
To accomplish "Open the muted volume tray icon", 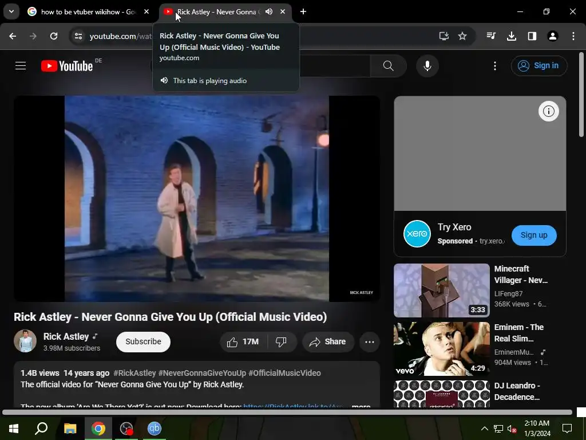I will [512, 429].
